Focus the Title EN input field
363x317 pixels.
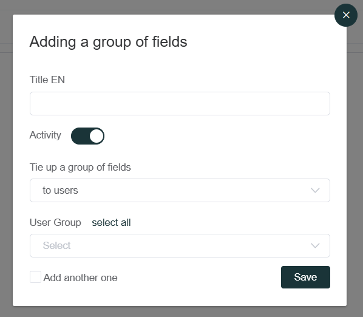[x=180, y=103]
